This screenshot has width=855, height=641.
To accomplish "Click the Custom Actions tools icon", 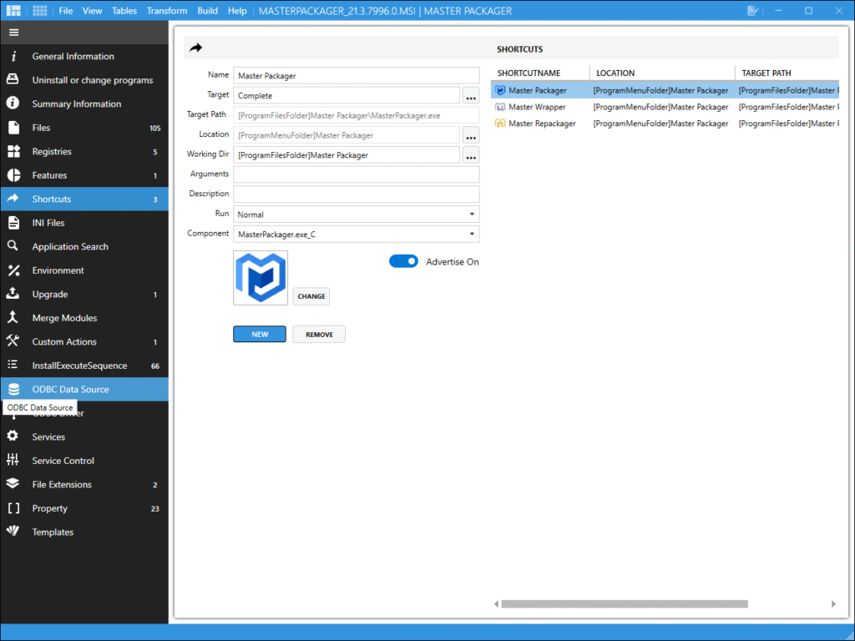I will 13,341.
